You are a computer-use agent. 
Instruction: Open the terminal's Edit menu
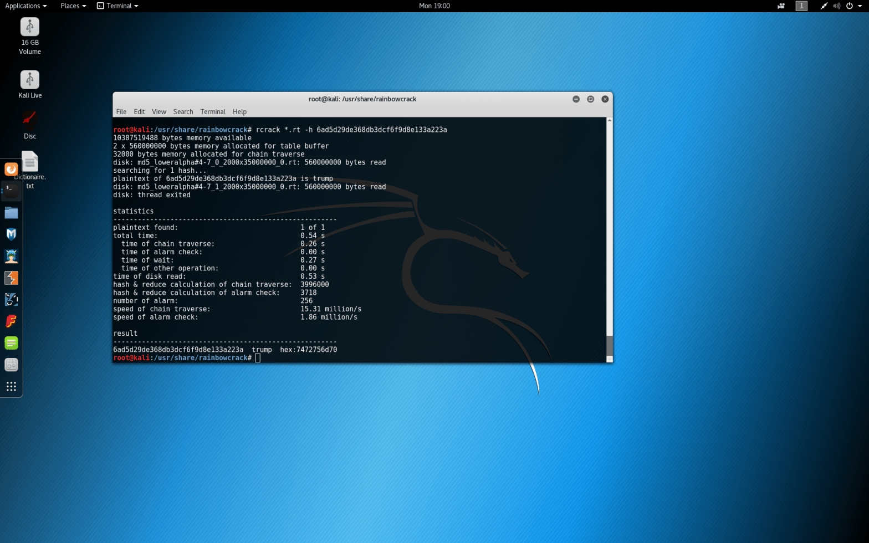(139, 112)
